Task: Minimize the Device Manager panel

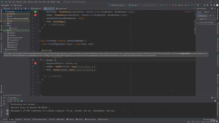Action: (x=215, y=9)
